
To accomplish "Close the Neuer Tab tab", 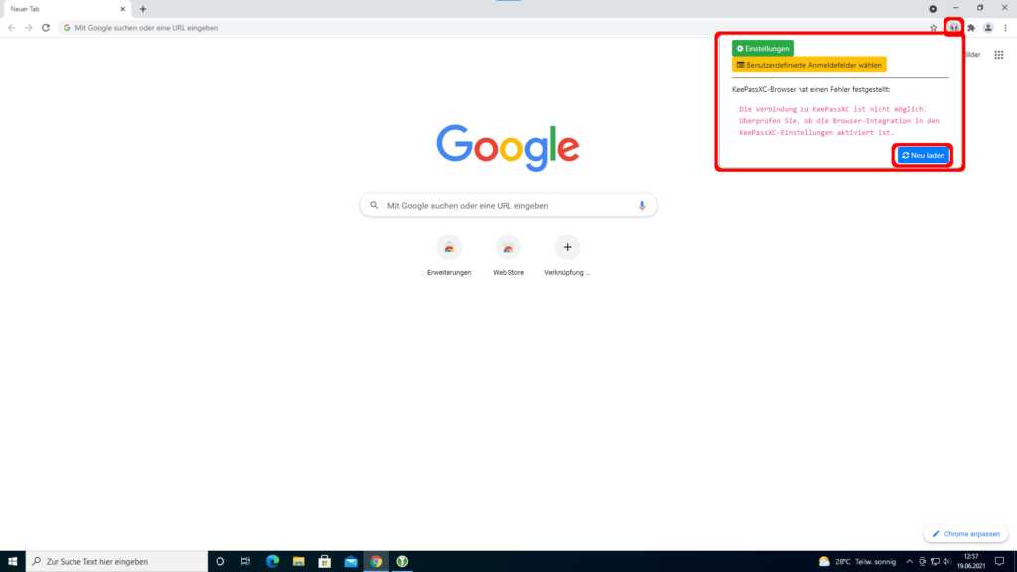I will coord(122,9).
